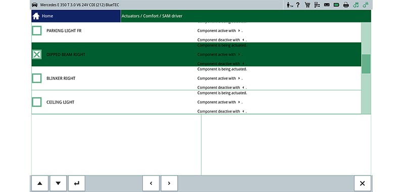Click the enter return arrow button
The width and height of the screenshot is (403, 192).
(x=77, y=183)
